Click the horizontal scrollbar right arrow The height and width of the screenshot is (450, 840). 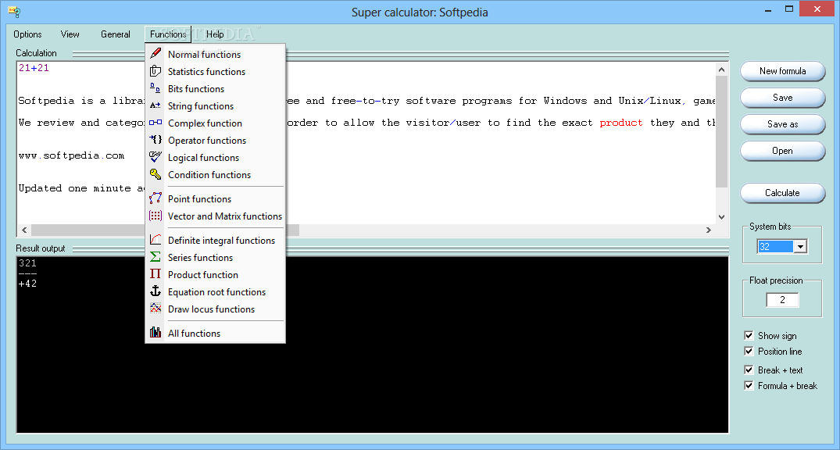pos(709,230)
